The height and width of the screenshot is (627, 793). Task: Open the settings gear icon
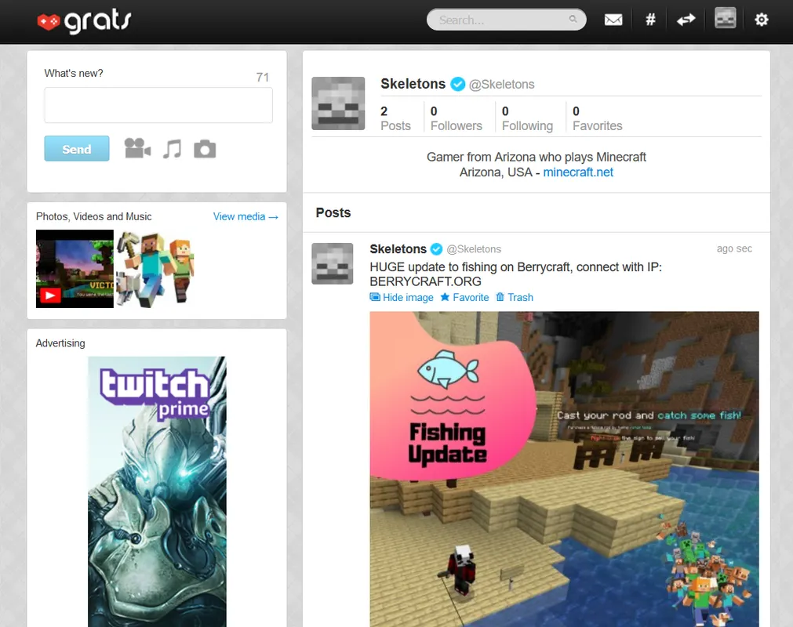[761, 20]
